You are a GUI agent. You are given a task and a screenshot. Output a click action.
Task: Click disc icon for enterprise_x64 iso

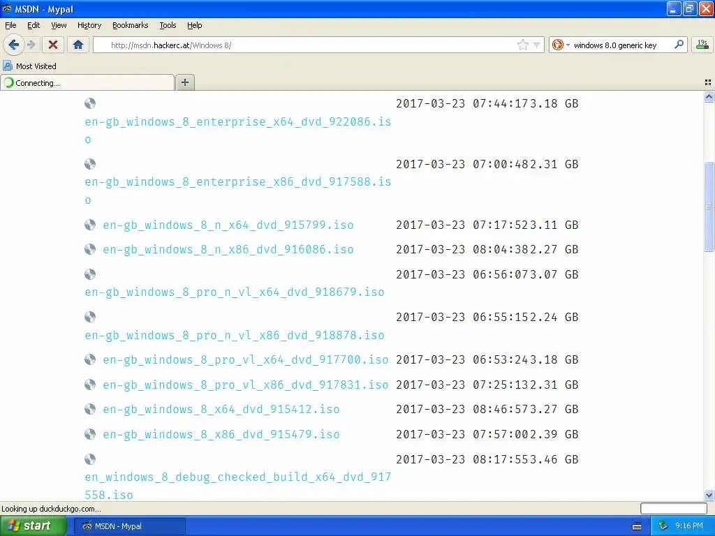click(x=90, y=103)
